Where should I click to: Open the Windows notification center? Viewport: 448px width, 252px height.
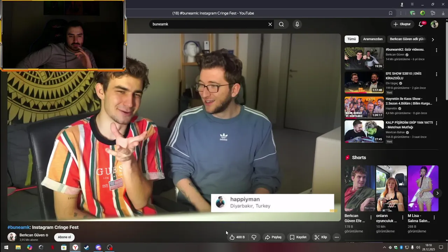point(441,247)
